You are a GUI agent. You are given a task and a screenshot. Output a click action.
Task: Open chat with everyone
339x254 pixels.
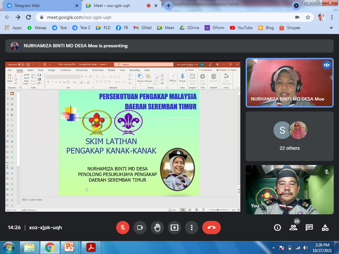tap(309, 228)
